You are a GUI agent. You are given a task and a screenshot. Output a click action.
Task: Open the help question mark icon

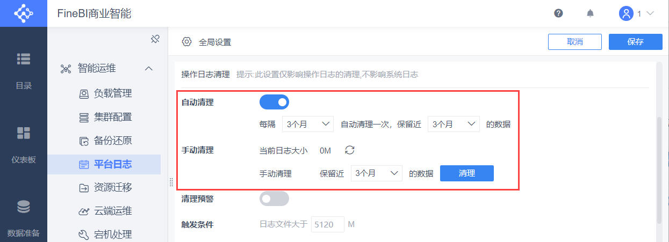pos(558,13)
